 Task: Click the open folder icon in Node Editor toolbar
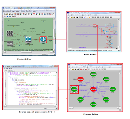(72, 17)
